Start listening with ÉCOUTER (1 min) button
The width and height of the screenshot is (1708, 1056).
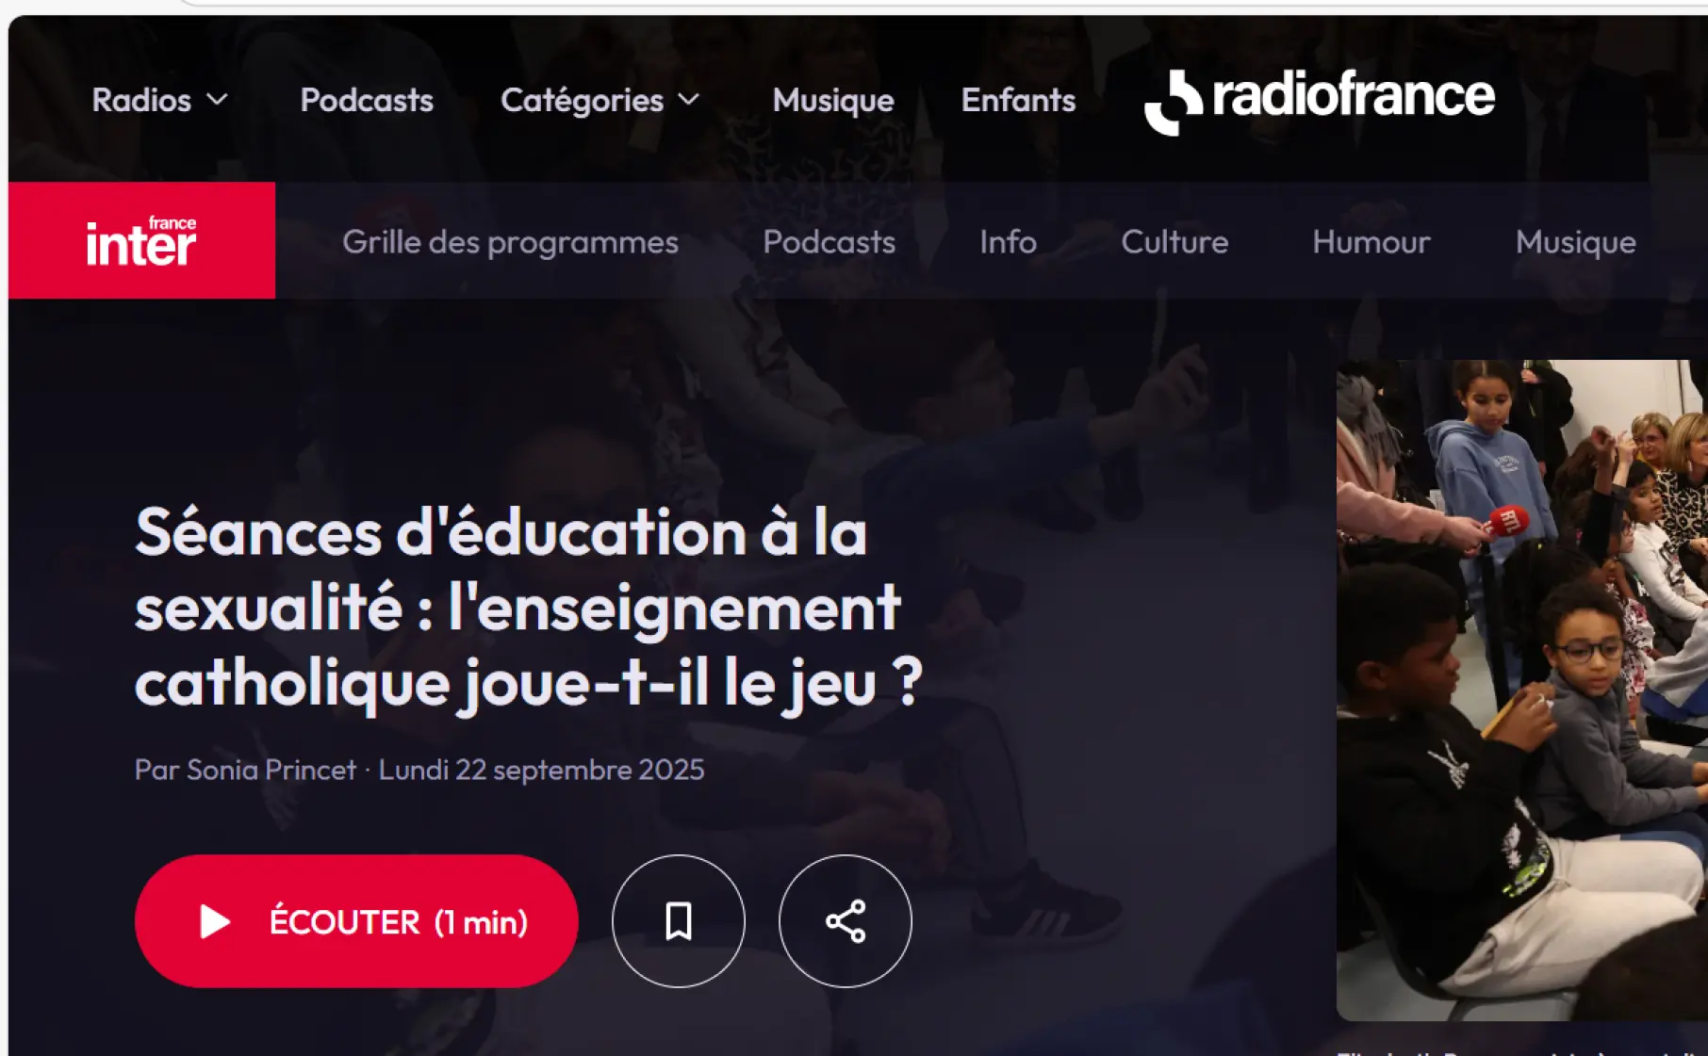tap(356, 921)
